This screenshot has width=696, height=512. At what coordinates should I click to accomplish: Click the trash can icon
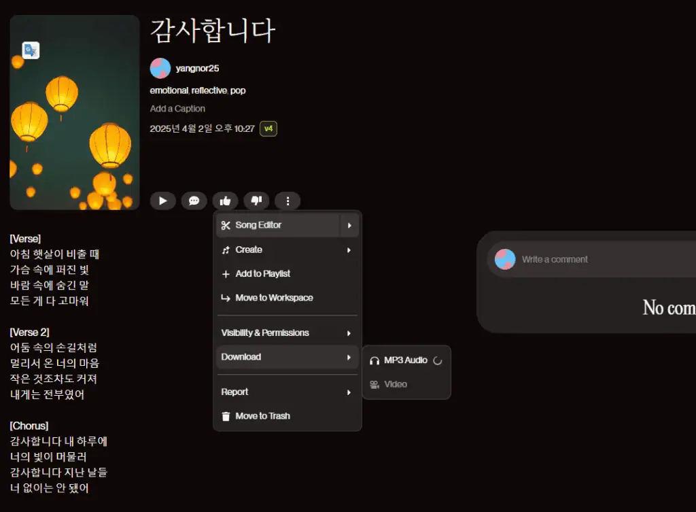pos(226,416)
